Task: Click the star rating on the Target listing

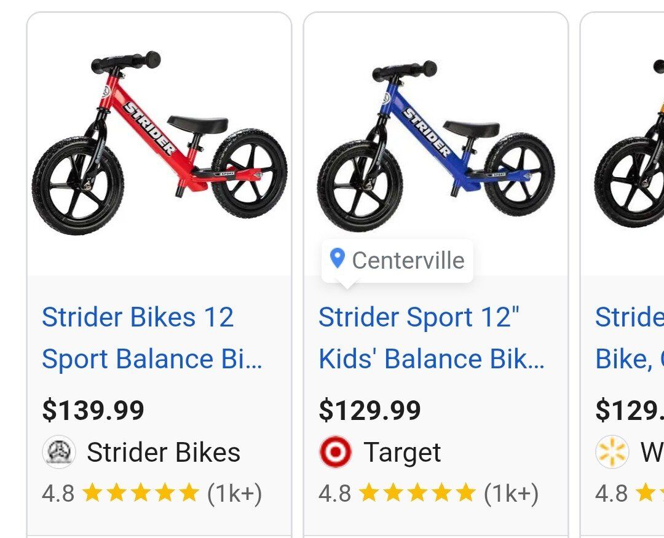Action: click(x=417, y=493)
